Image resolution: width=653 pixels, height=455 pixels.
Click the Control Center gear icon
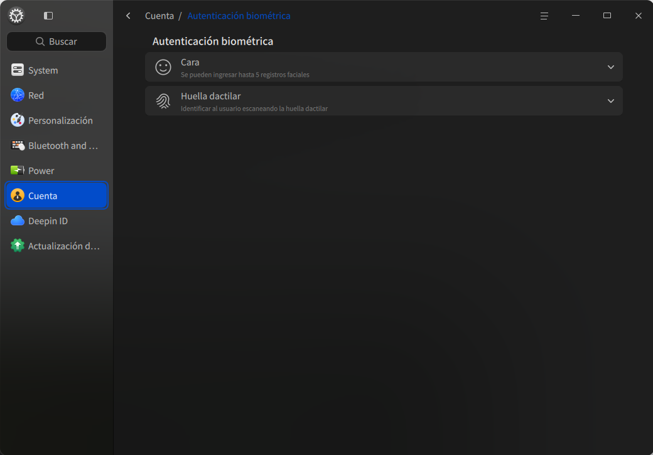pyautogui.click(x=17, y=16)
